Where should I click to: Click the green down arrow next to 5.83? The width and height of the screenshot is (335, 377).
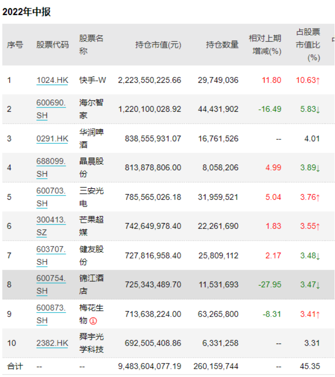point(318,109)
